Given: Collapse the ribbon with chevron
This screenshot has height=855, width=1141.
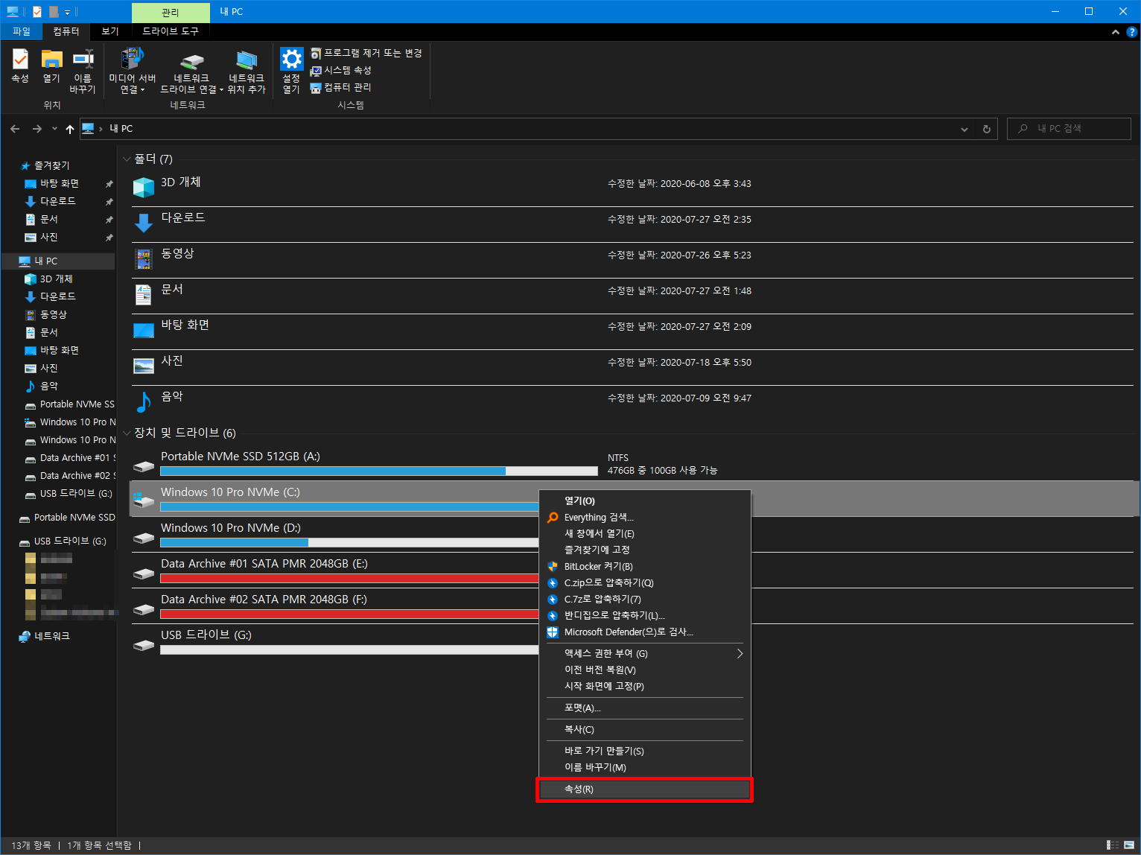Looking at the screenshot, I should pos(1116,32).
